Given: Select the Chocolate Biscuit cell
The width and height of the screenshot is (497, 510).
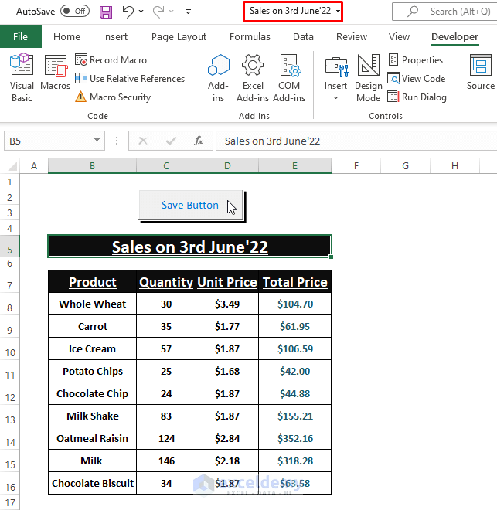Looking at the screenshot, I should (x=93, y=483).
